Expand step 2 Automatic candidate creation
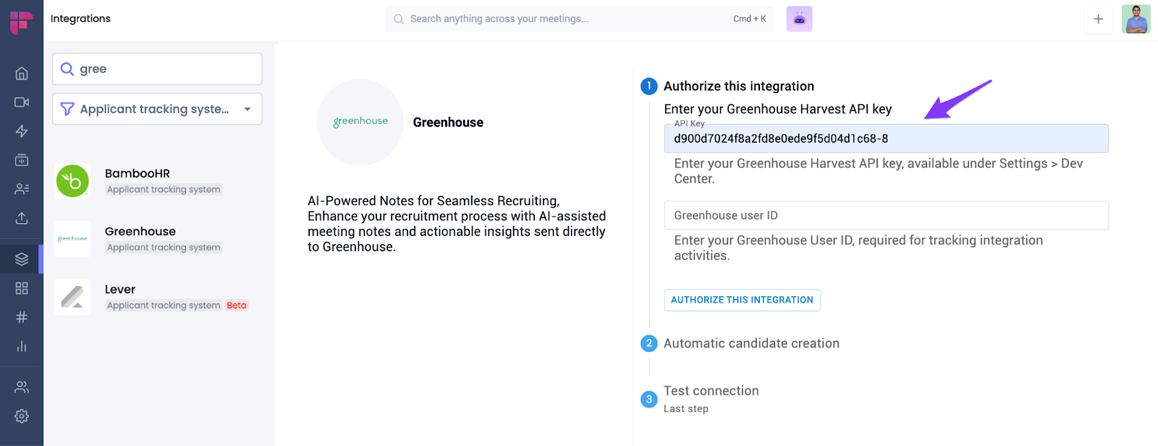1158x446 pixels. 751,343
